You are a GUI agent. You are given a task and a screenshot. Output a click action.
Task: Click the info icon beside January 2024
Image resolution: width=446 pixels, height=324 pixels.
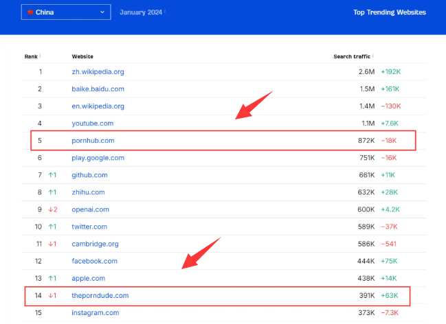click(165, 11)
